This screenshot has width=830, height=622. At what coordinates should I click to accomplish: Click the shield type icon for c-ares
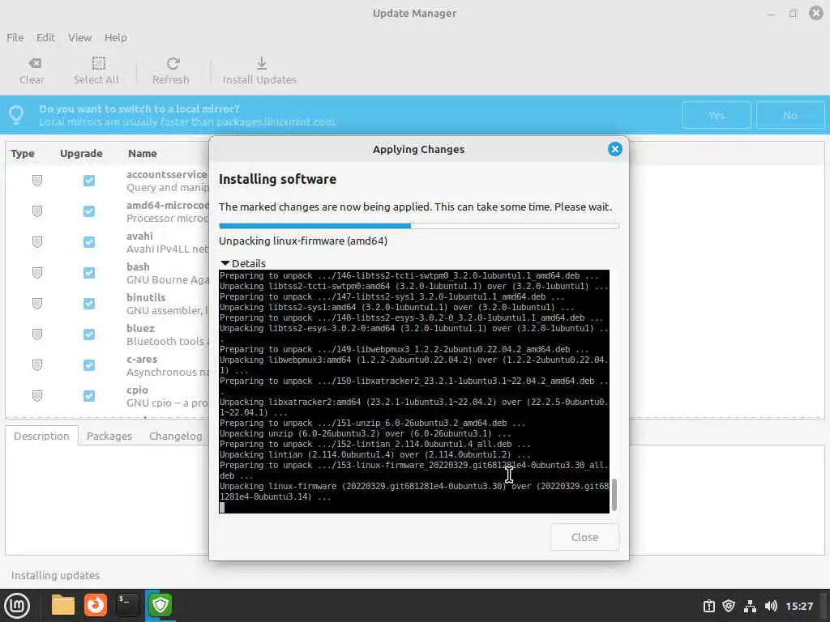pyautogui.click(x=37, y=365)
